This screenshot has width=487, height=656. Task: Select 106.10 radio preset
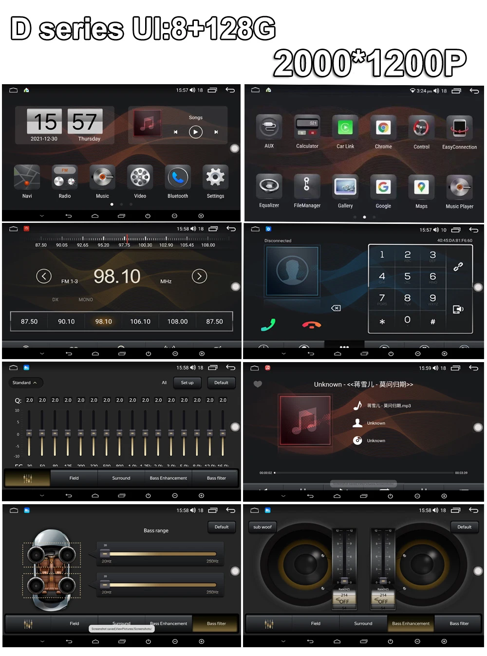coord(140,322)
